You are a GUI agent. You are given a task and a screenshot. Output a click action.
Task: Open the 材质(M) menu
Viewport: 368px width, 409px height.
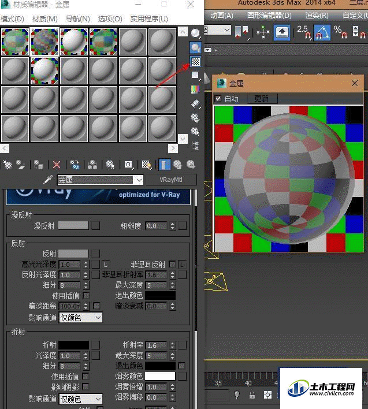[45, 19]
